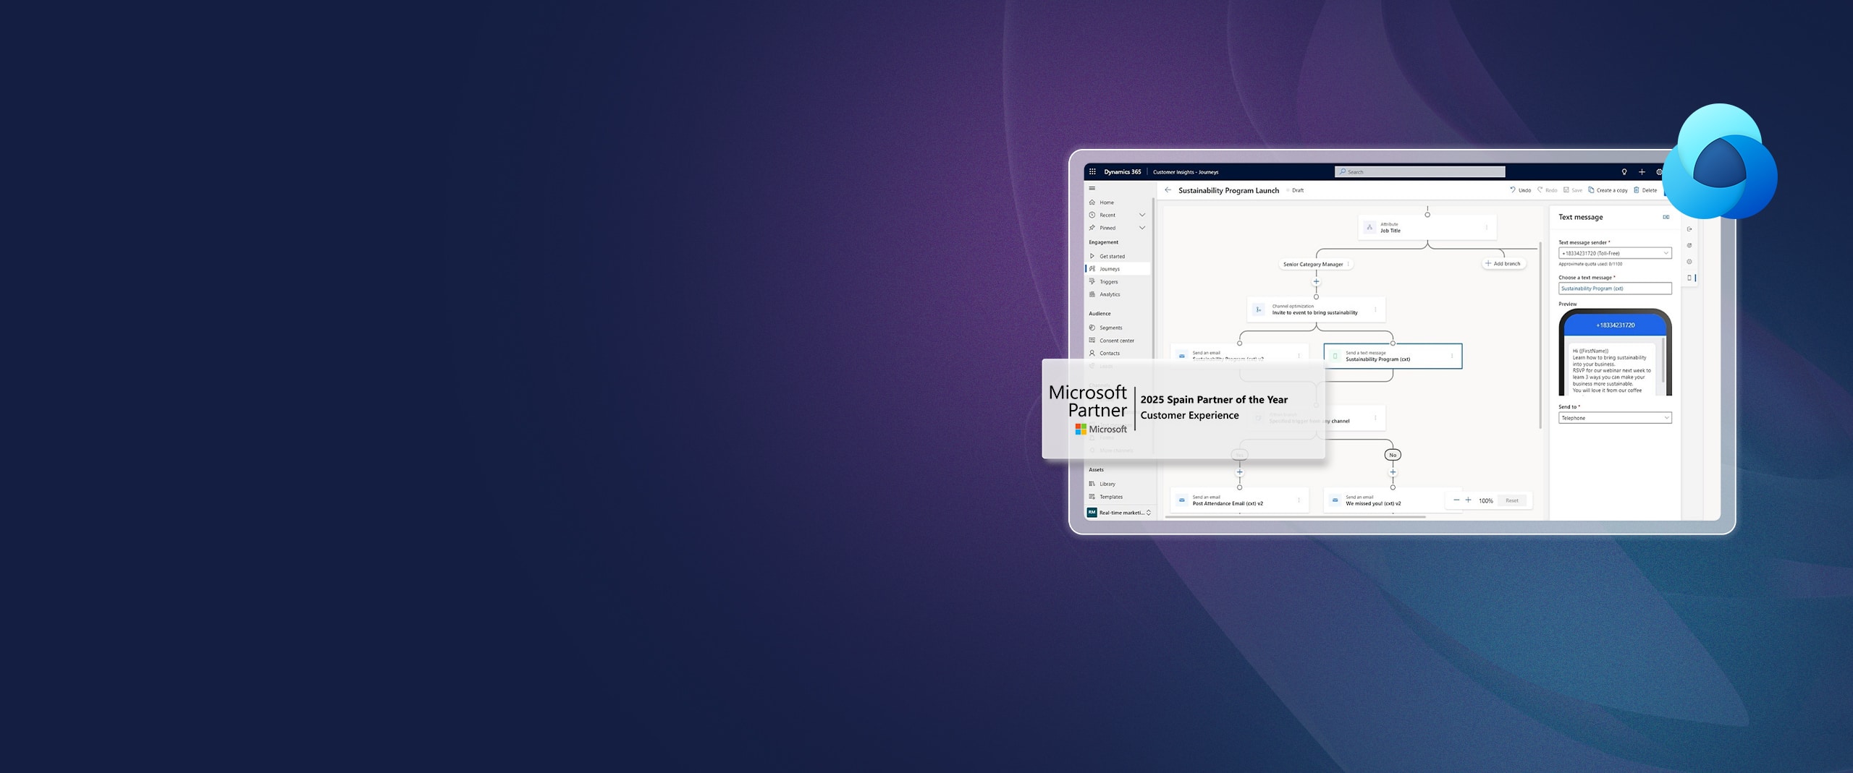Expand the Pinned section in sidebar
Screen dimensions: 1853x773
pyautogui.click(x=1141, y=228)
